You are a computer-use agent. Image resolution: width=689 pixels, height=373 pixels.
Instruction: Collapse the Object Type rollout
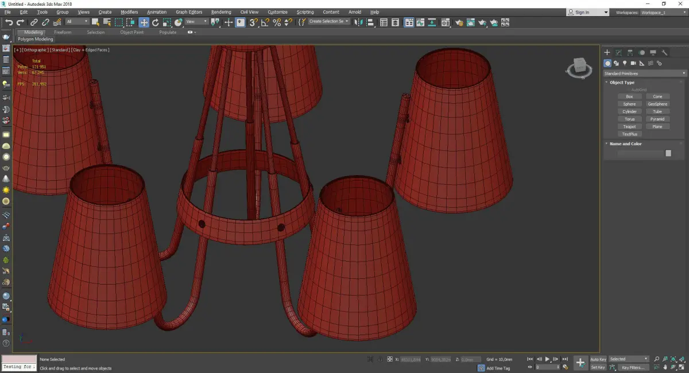622,83
